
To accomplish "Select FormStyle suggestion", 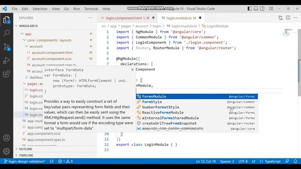I will click(x=197, y=102).
